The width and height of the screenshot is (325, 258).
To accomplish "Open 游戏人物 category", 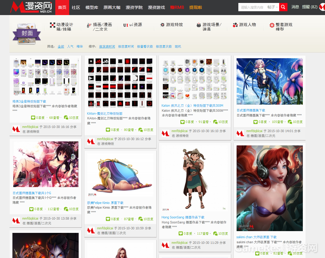I will coord(244,25).
